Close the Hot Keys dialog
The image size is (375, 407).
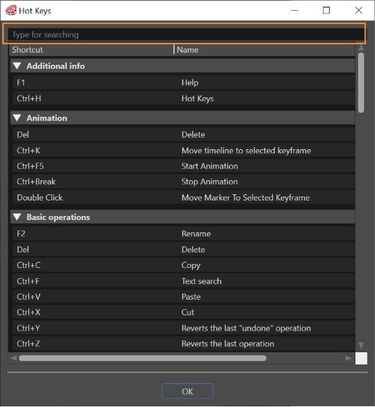coord(359,10)
